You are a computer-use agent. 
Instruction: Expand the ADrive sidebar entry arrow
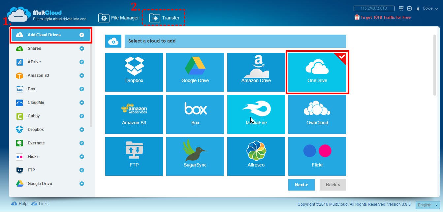point(82,62)
